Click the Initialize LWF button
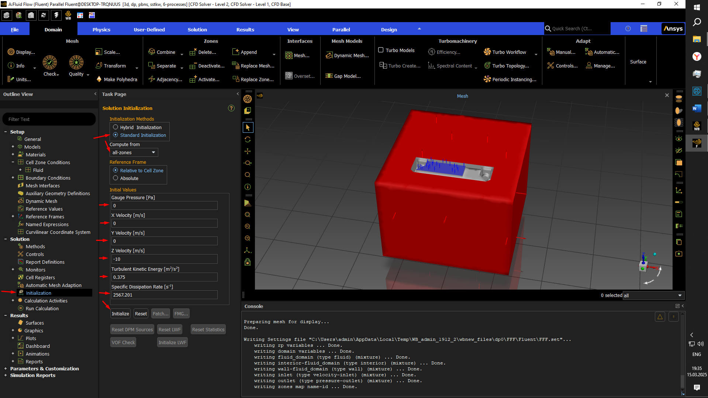This screenshot has width=708, height=398. [172, 342]
